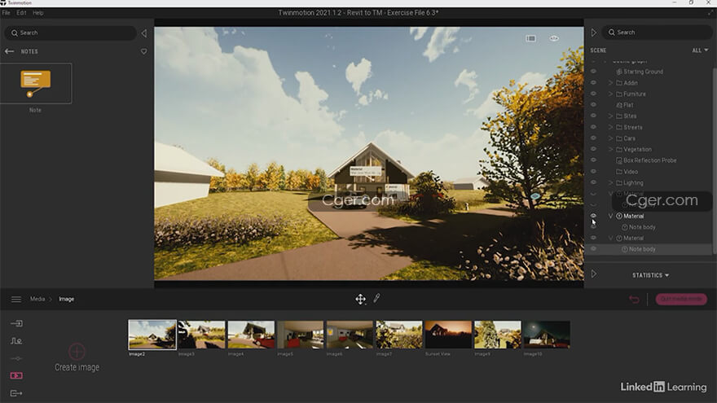Toggle visibility of the Vegetation folder

click(593, 149)
